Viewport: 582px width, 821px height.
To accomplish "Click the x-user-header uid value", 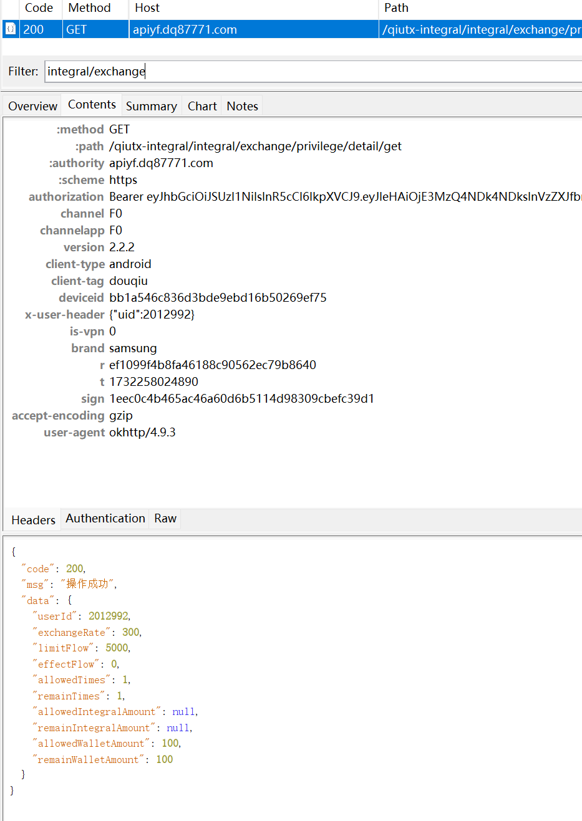I will 152,315.
